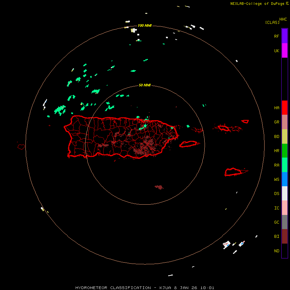
Task: Click the light pink IC legend swatch
Action: (285, 208)
